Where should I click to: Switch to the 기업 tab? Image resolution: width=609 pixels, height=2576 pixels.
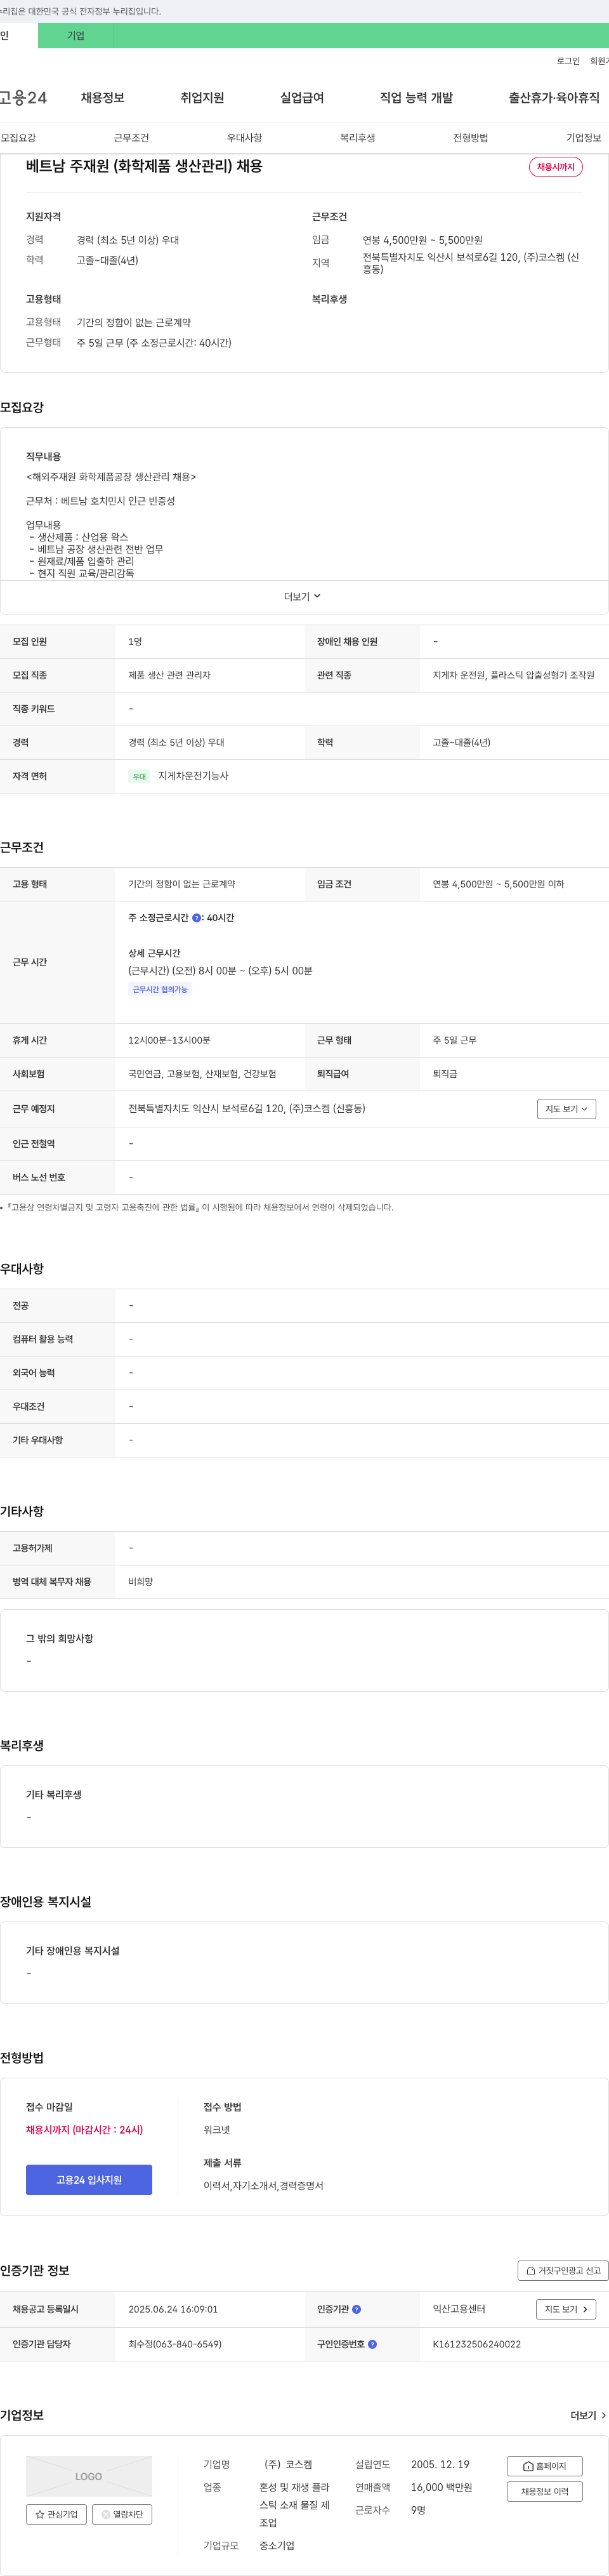click(76, 35)
